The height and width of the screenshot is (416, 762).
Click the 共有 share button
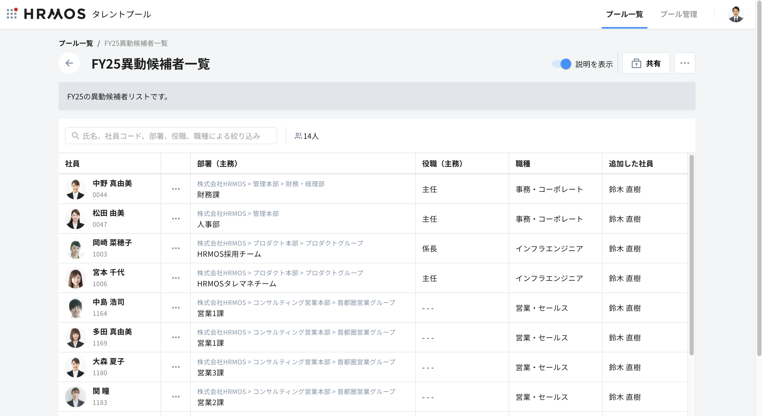pos(646,63)
